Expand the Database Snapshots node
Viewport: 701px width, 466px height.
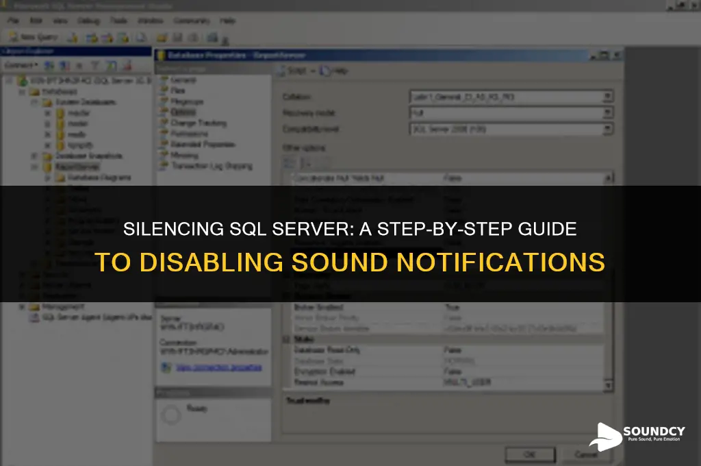pos(34,156)
